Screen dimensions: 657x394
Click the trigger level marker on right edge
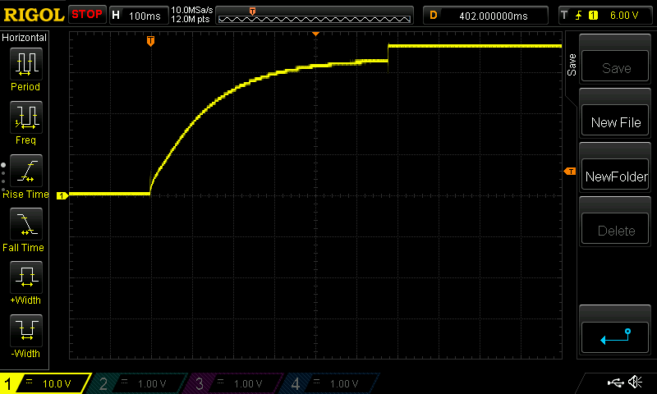(570, 172)
